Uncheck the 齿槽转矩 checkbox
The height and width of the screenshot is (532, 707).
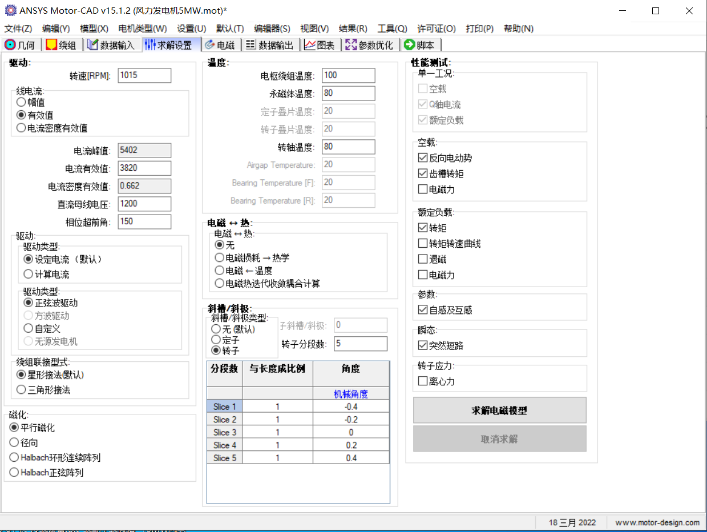click(423, 173)
